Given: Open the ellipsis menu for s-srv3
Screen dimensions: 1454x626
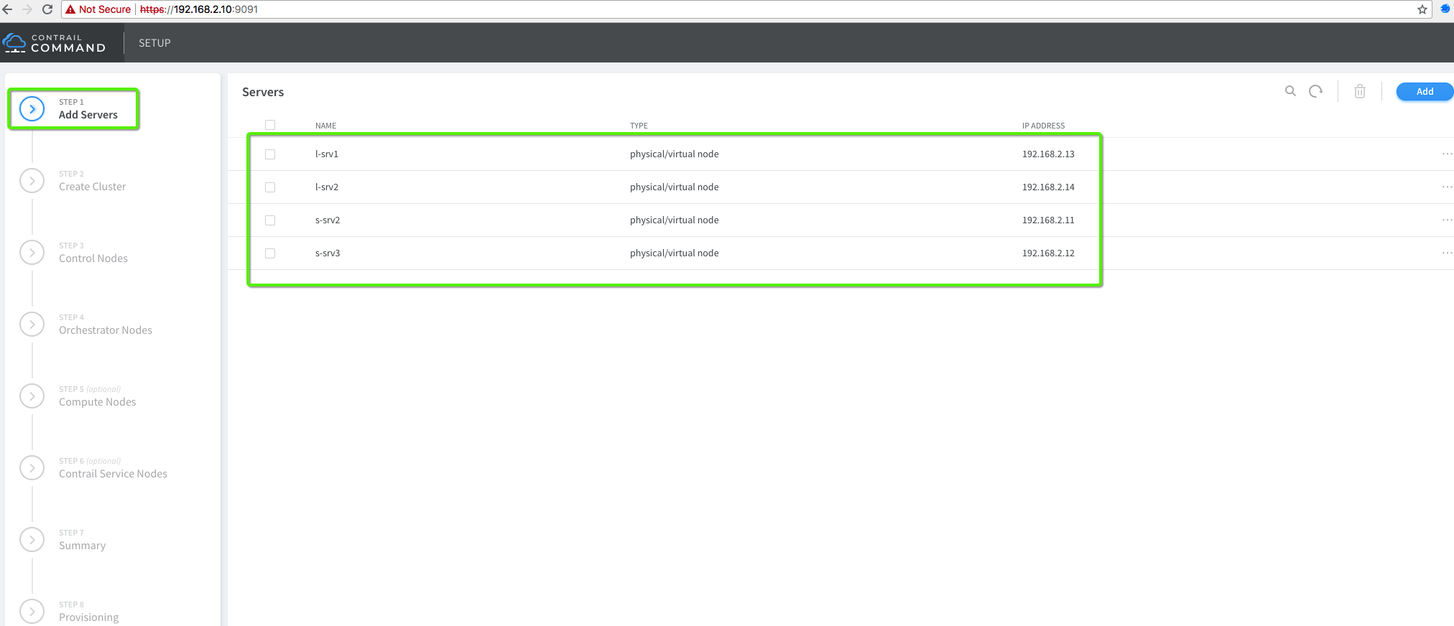Looking at the screenshot, I should [1447, 253].
